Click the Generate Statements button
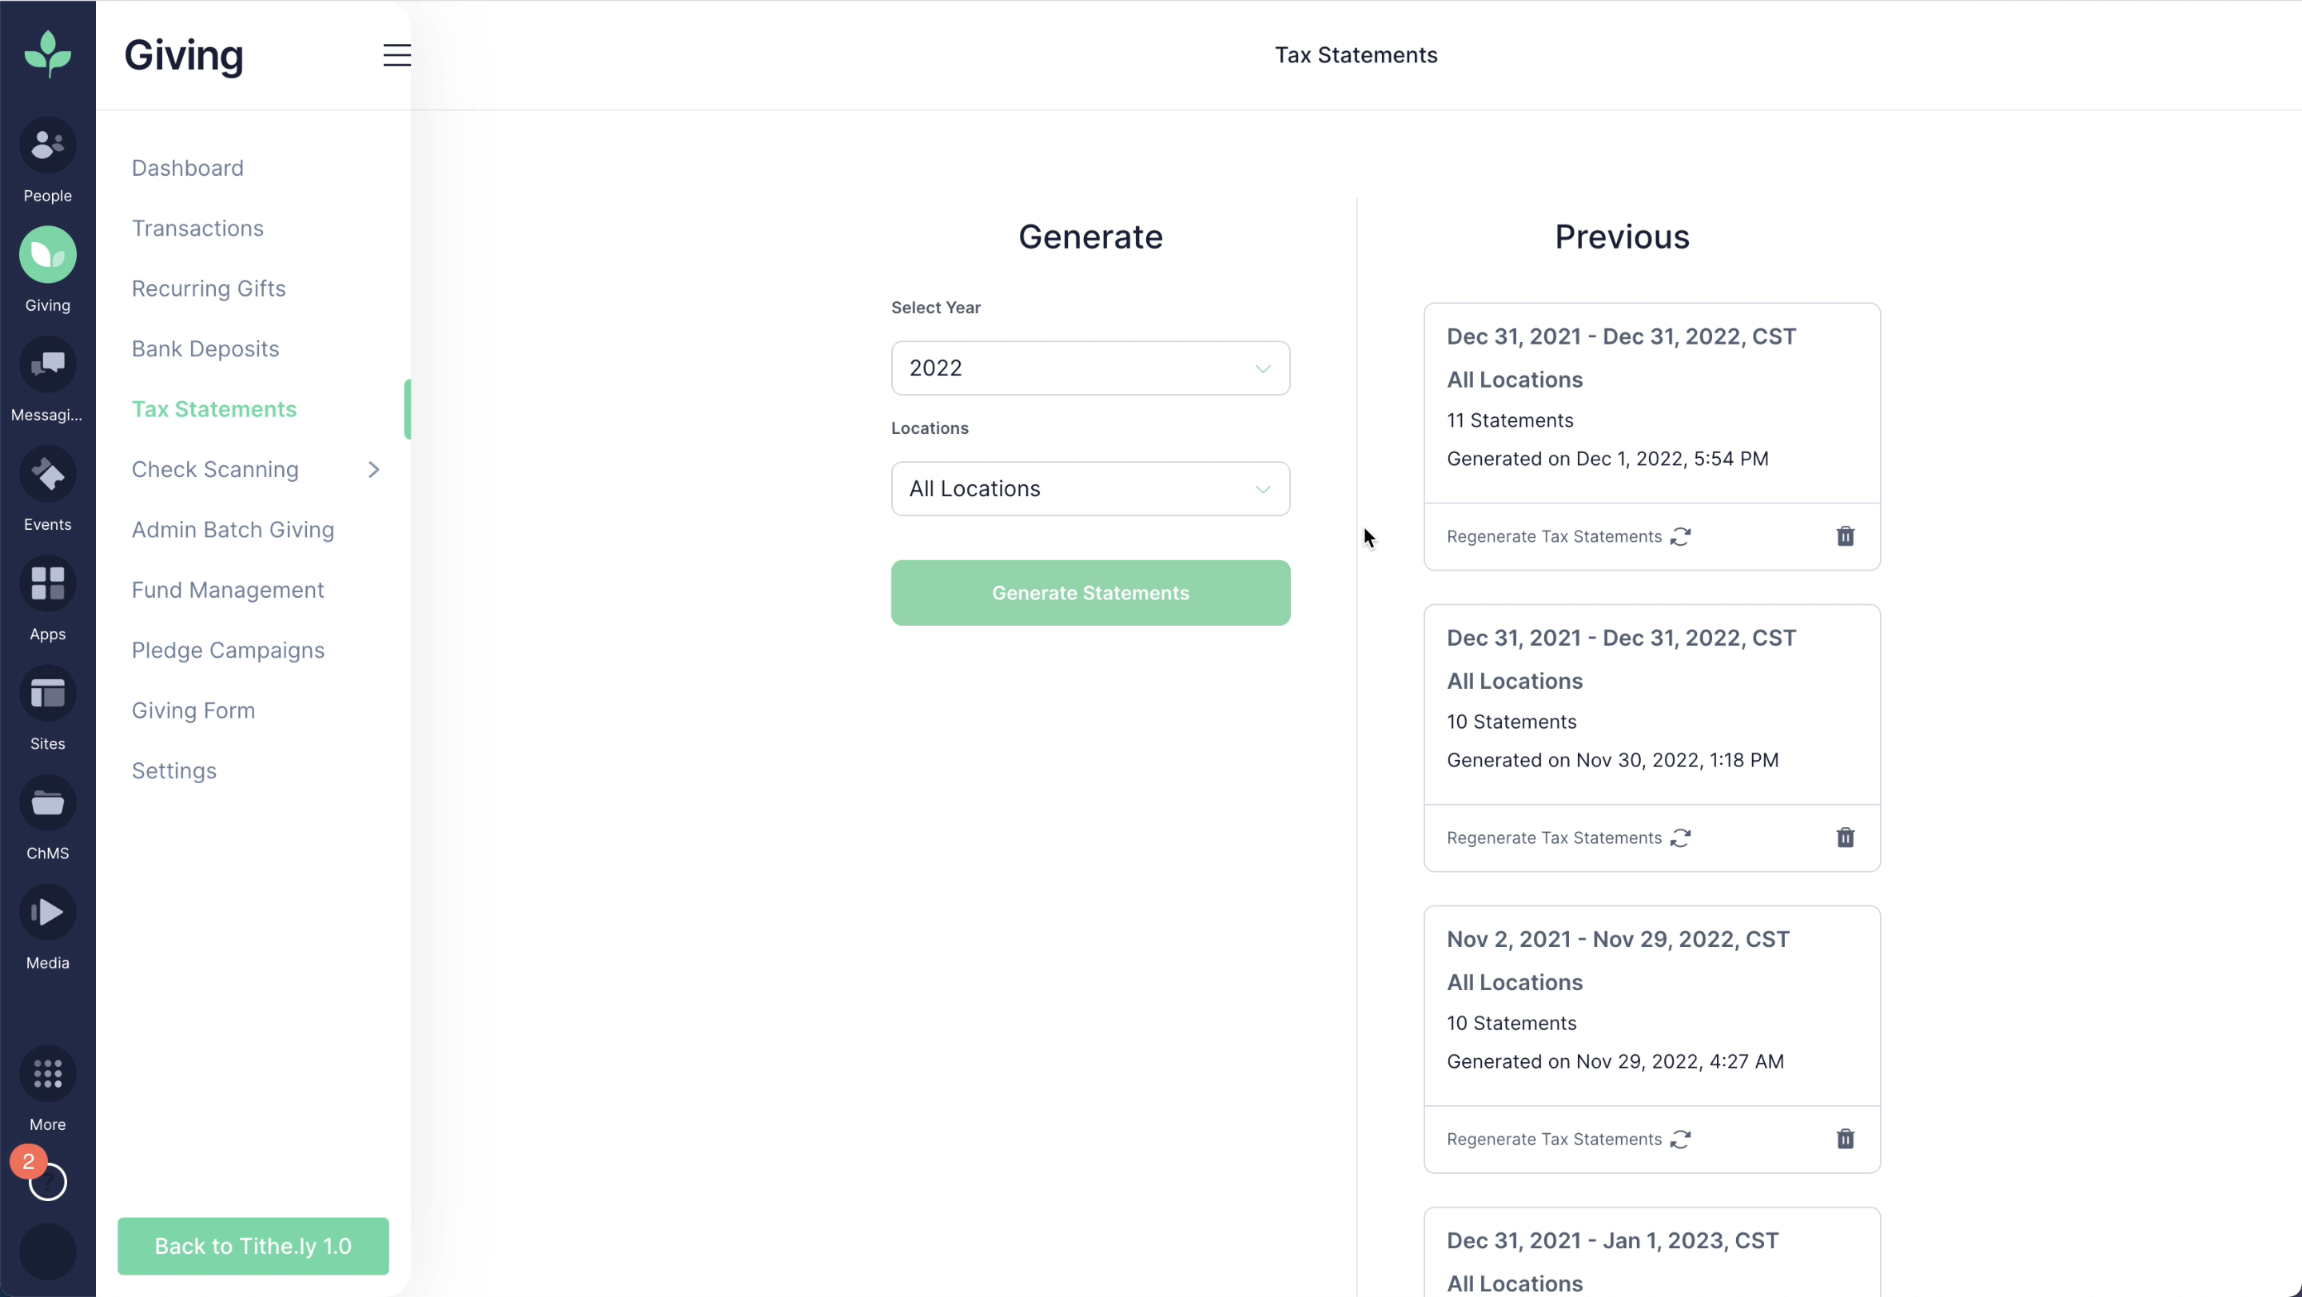This screenshot has width=2302, height=1297. 1089,592
